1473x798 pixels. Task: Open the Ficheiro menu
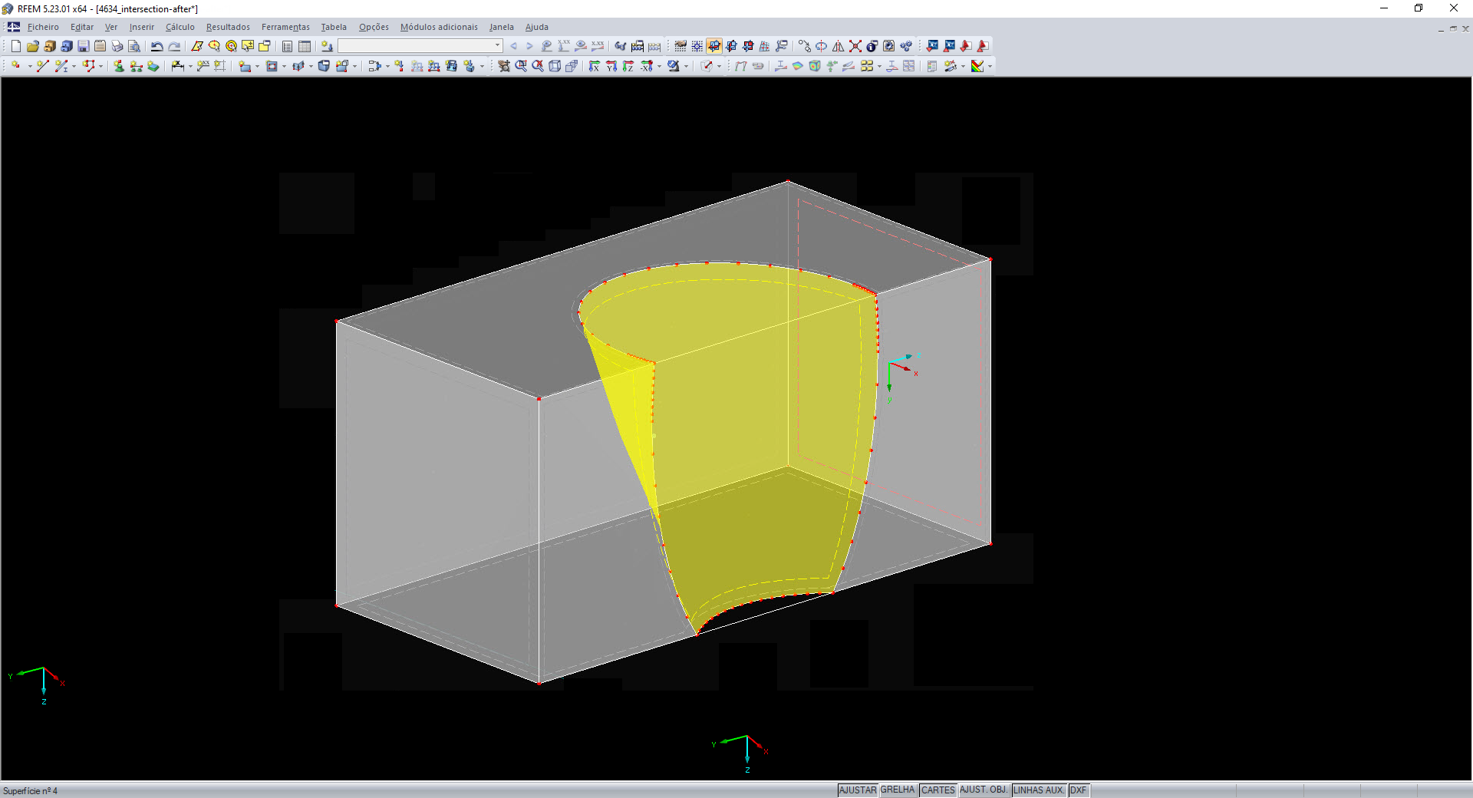coord(43,27)
